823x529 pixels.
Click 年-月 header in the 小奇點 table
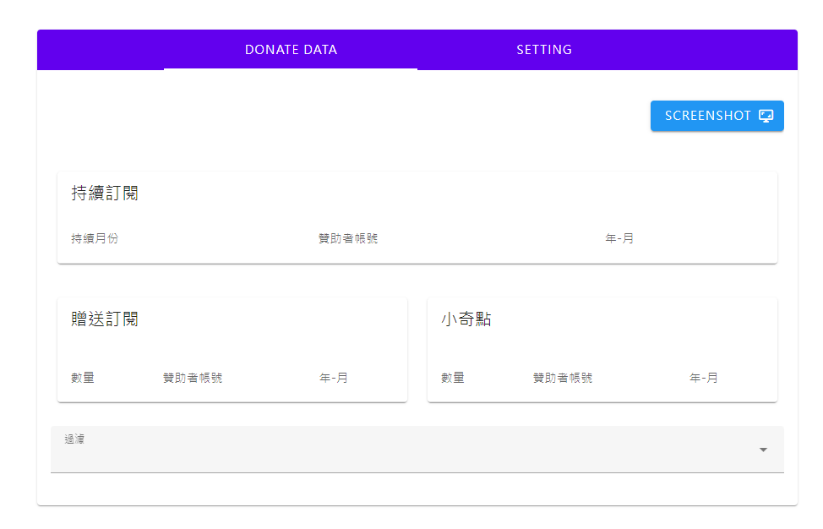[x=704, y=378]
